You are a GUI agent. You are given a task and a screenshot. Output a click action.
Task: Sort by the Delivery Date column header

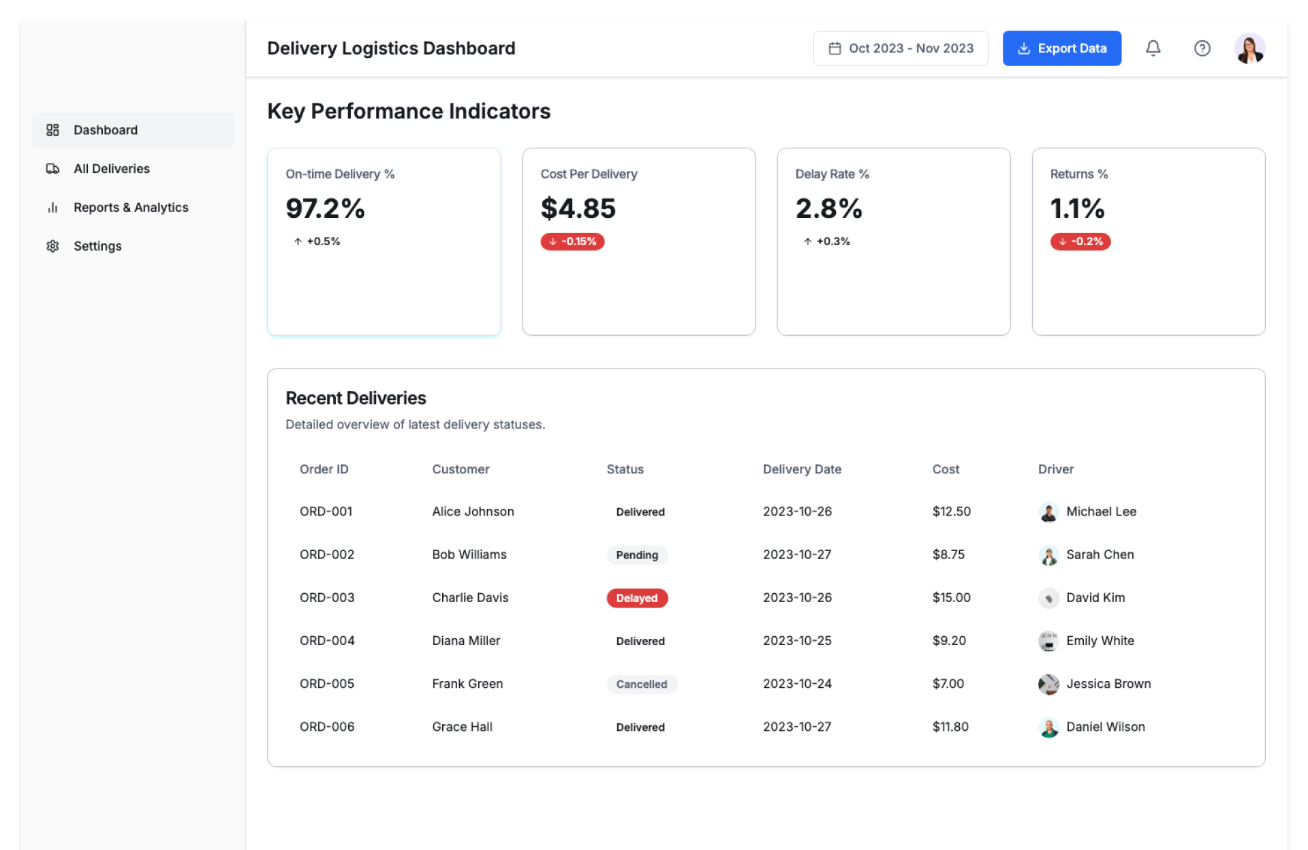[802, 469]
